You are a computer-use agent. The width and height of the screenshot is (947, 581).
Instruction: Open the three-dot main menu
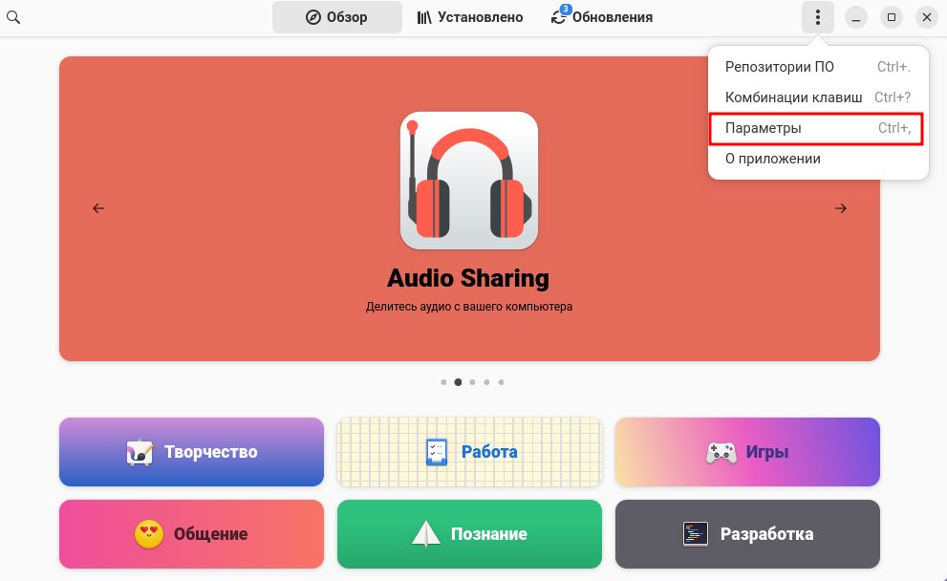[817, 17]
